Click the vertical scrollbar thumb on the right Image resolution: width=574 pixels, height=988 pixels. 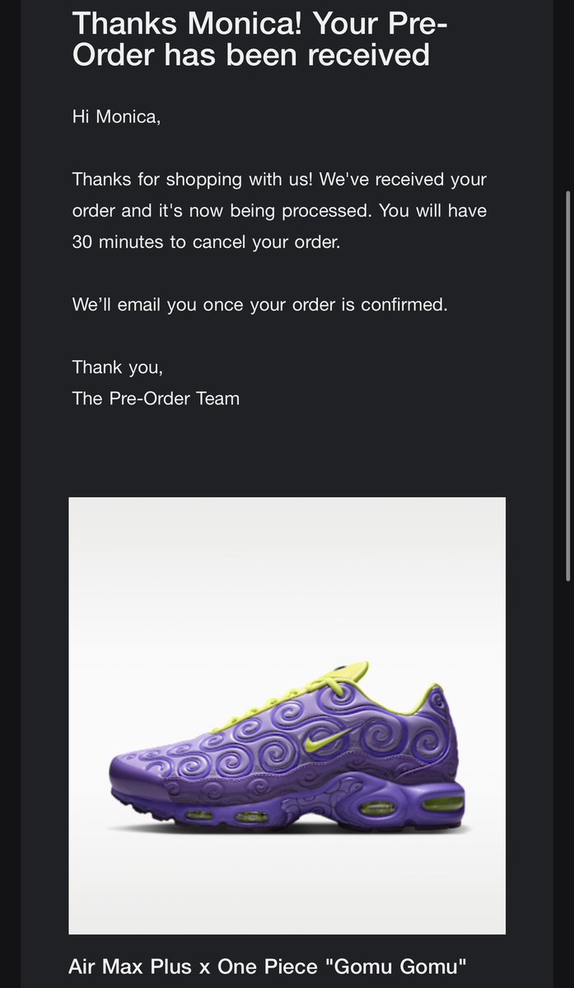click(x=567, y=387)
